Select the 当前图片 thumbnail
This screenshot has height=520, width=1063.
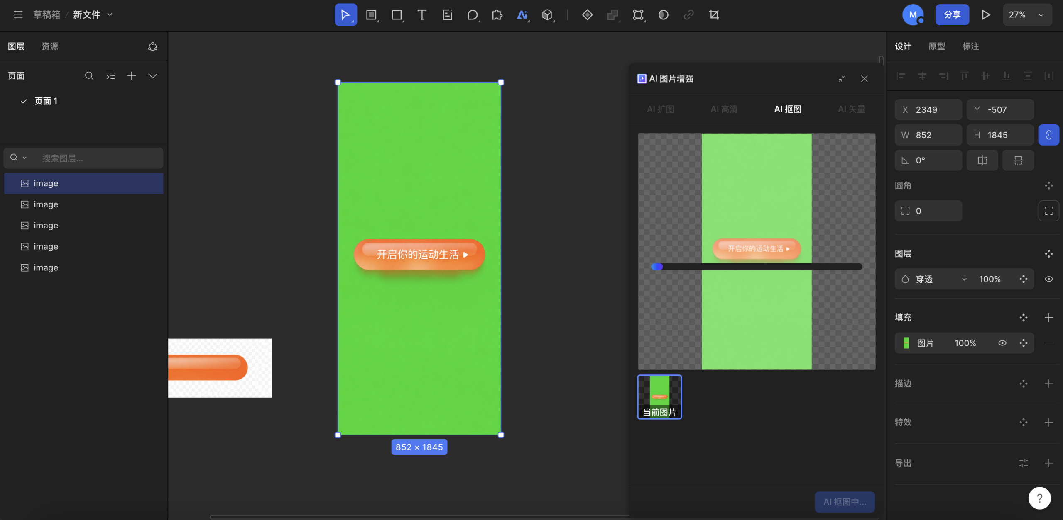[659, 397]
